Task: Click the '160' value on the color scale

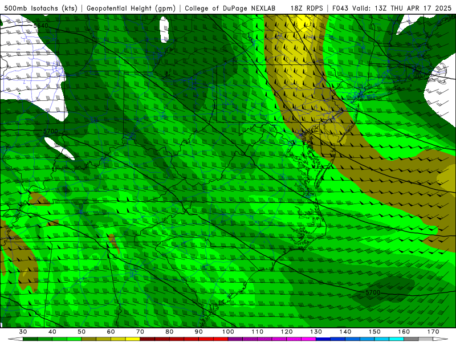Action: (x=404, y=332)
